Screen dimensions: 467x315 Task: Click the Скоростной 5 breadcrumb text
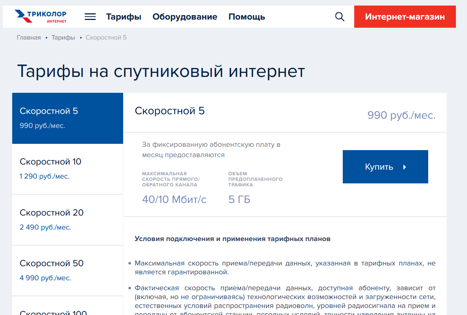pyautogui.click(x=106, y=37)
